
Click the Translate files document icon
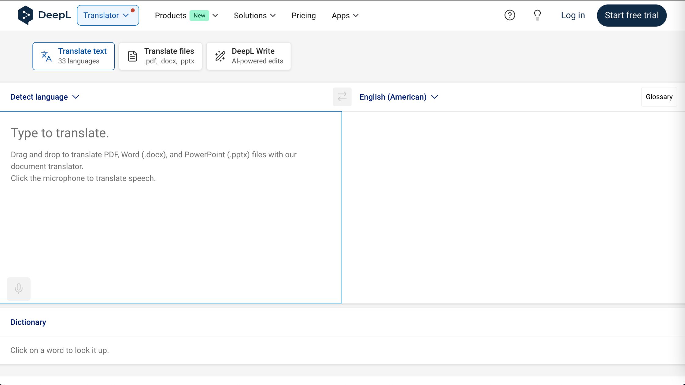(x=132, y=56)
